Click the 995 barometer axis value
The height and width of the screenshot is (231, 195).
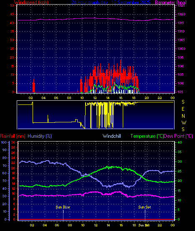[x=180, y=57]
